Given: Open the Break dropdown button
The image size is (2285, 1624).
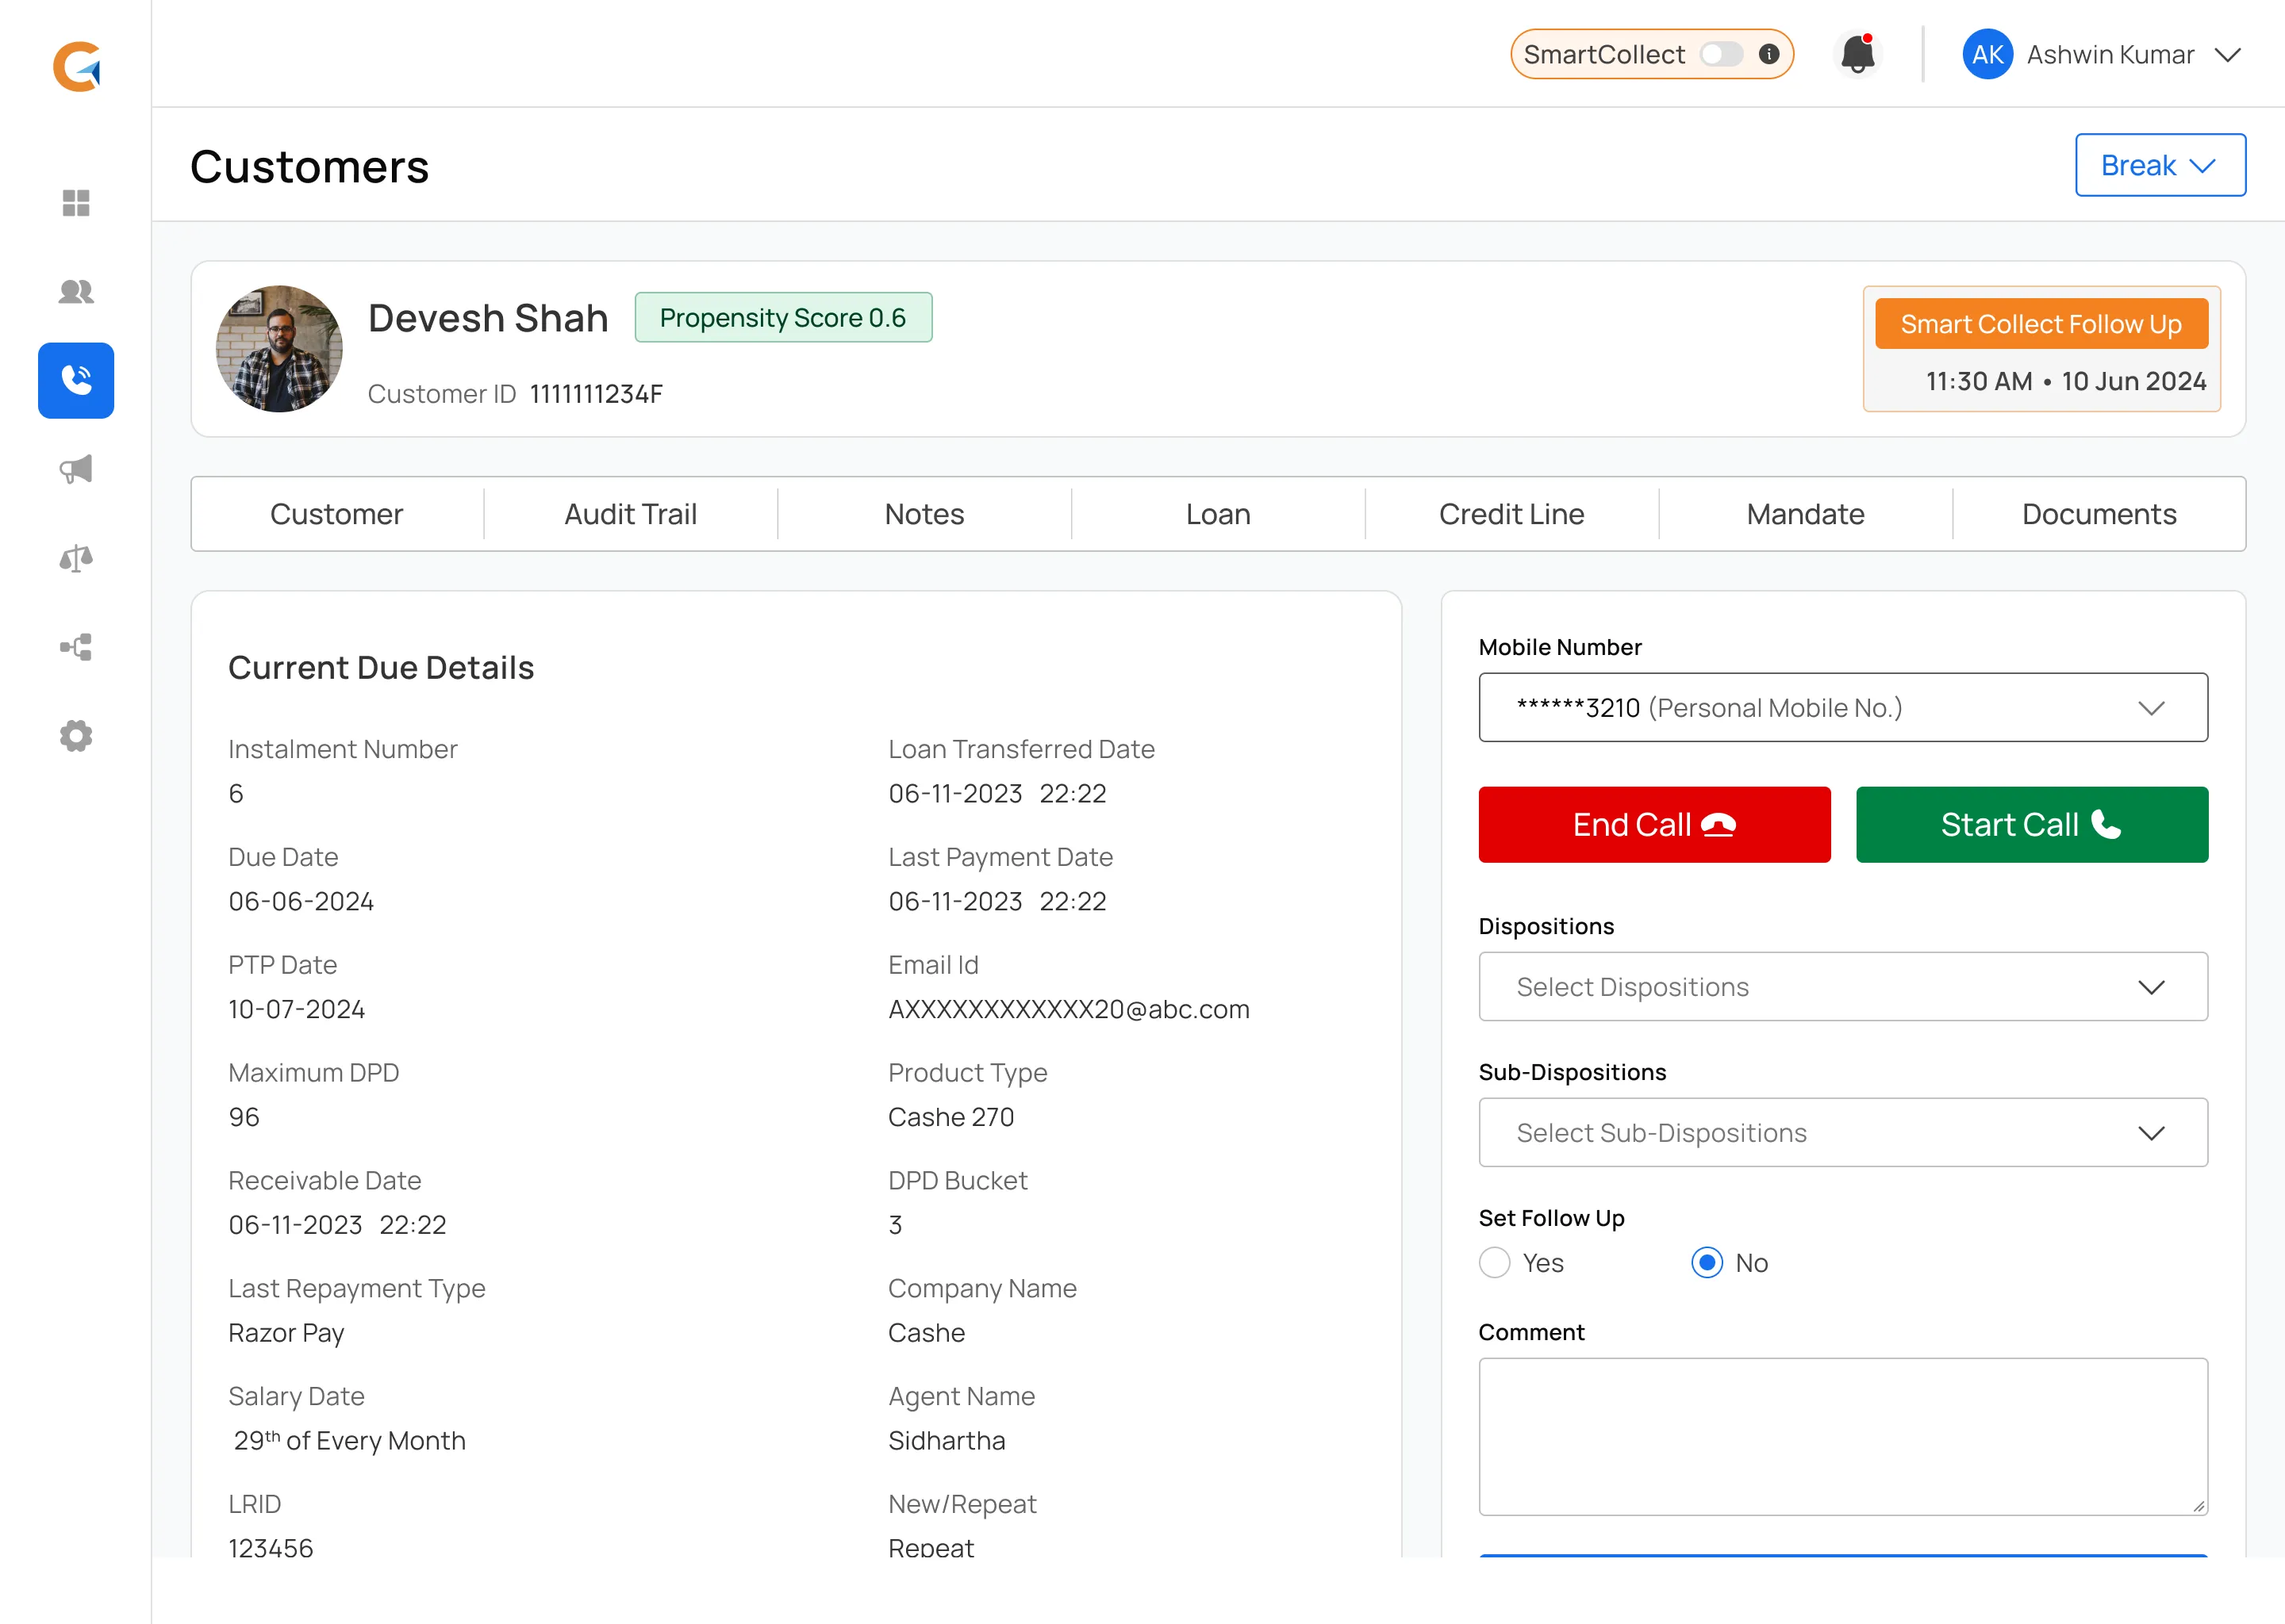Looking at the screenshot, I should [x=2159, y=165].
